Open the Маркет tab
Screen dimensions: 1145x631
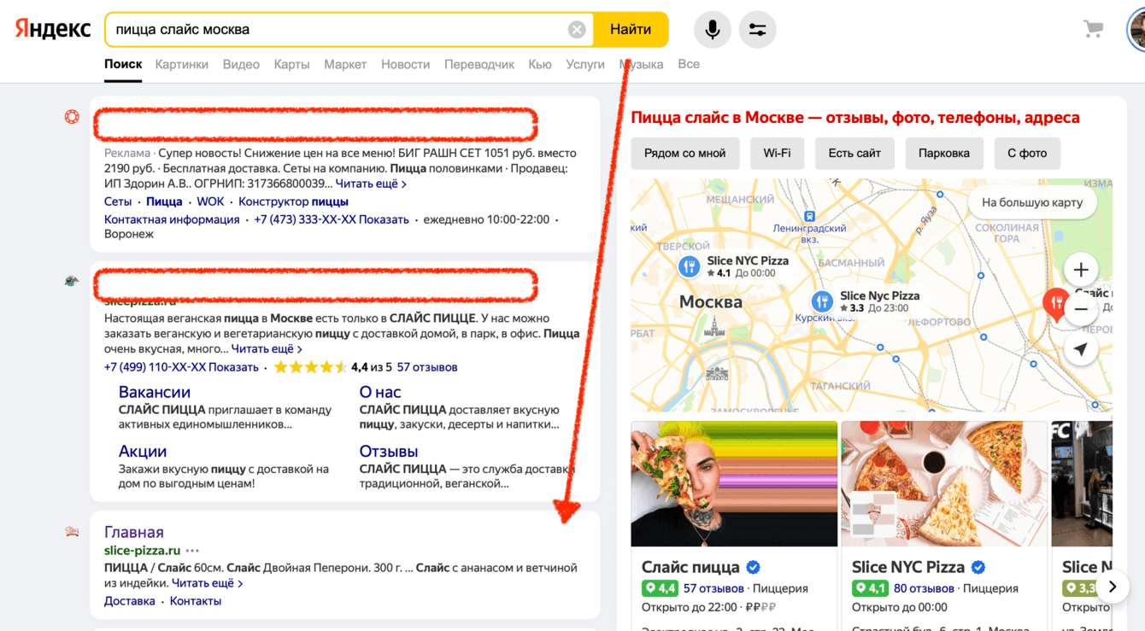coord(345,64)
